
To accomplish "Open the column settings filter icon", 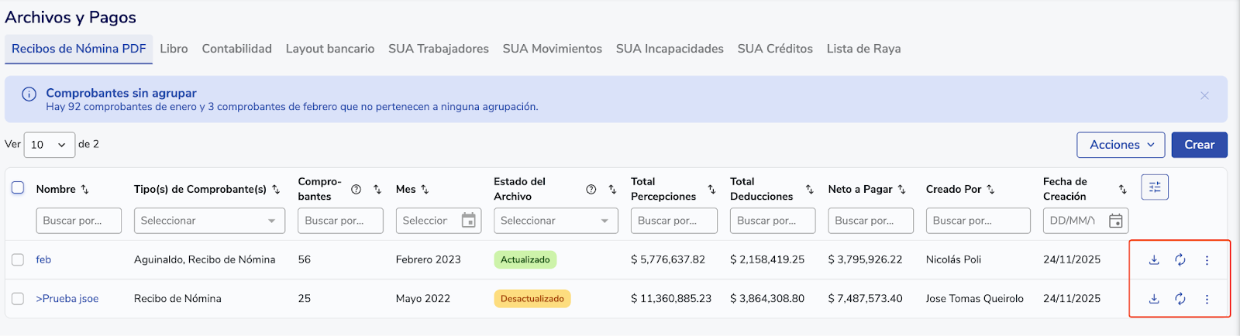I will pyautogui.click(x=1154, y=187).
